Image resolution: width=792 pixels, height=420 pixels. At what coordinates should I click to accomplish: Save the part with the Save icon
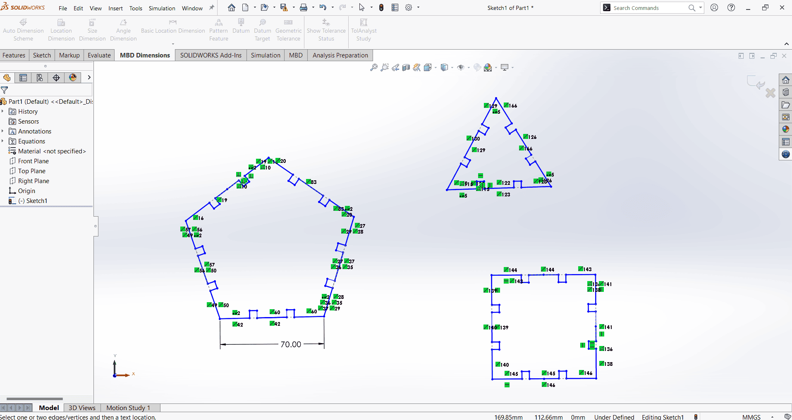click(284, 7)
